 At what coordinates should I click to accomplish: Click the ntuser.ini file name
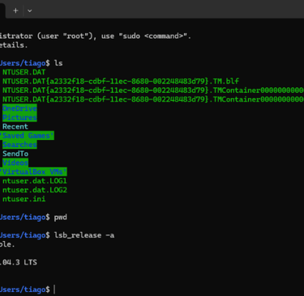coord(24,199)
